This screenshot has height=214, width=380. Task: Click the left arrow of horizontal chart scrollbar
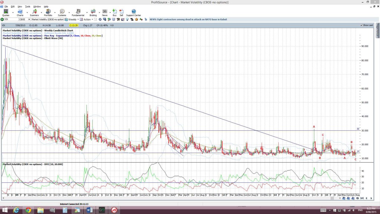(x=3, y=198)
